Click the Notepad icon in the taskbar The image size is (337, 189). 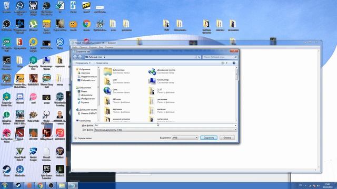pyautogui.click(x=73, y=185)
